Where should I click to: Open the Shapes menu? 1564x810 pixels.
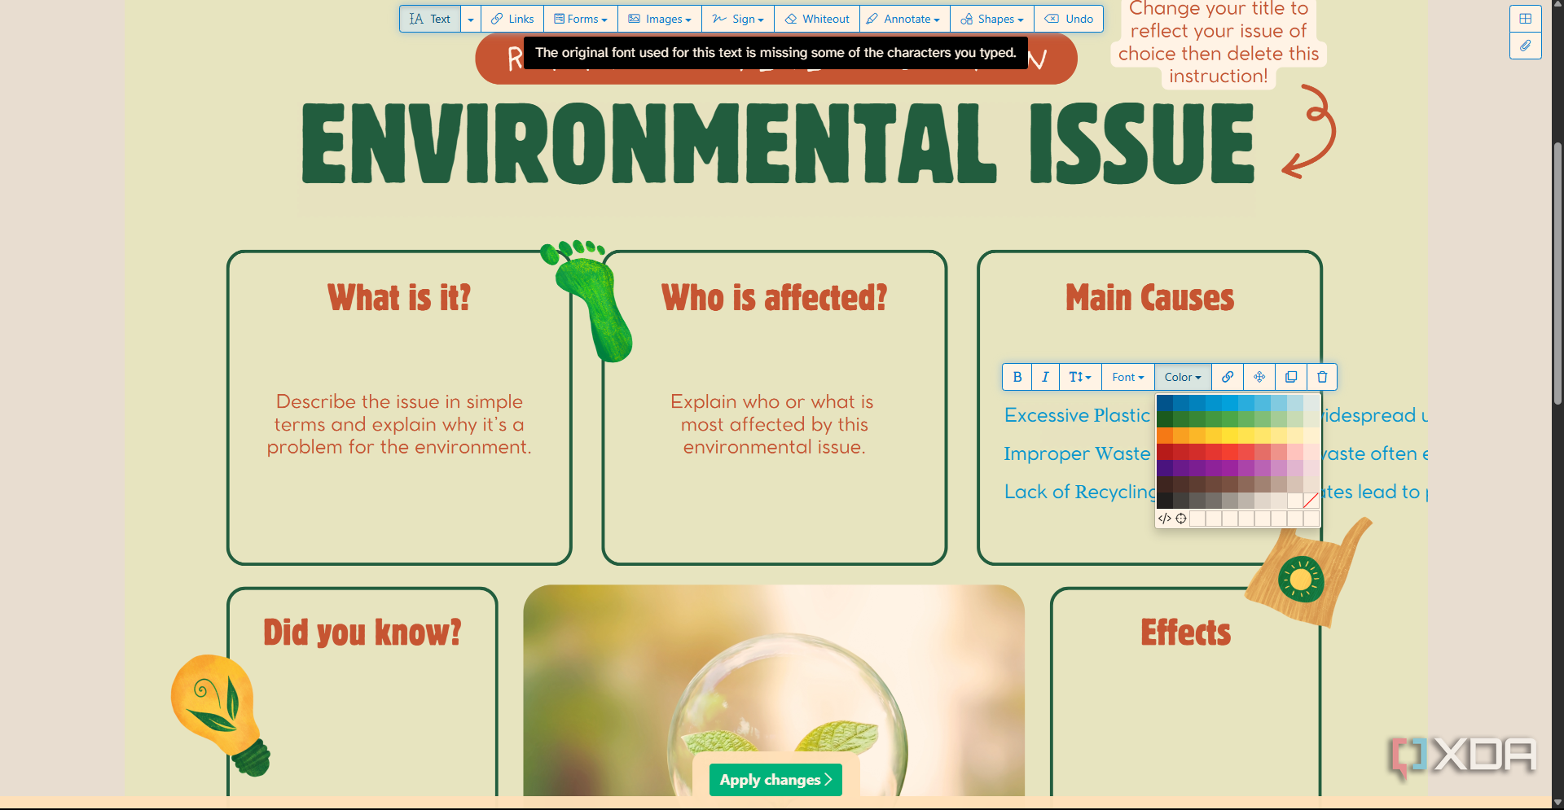click(992, 19)
